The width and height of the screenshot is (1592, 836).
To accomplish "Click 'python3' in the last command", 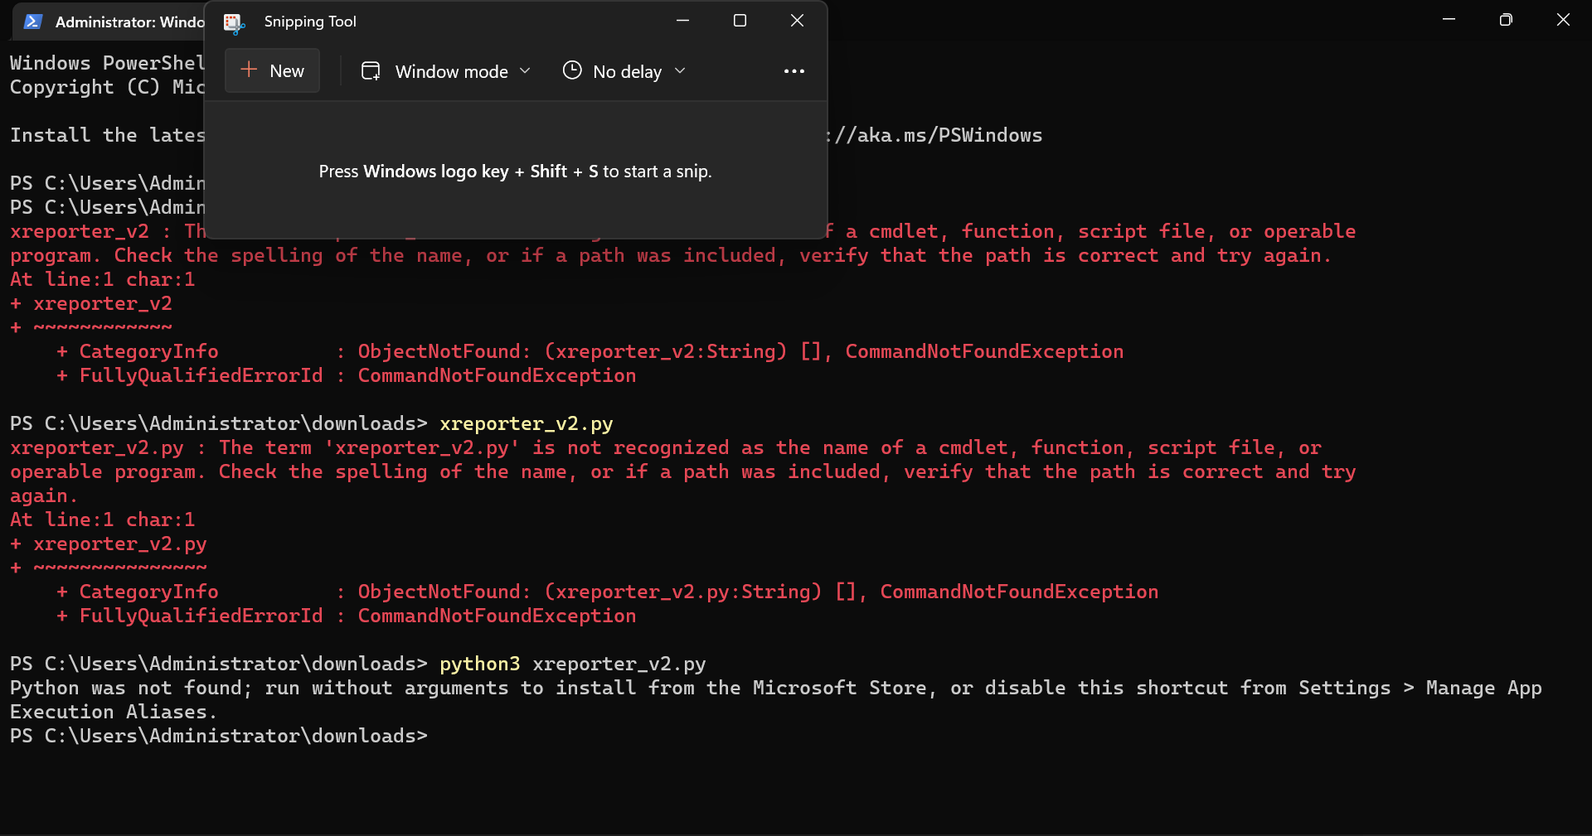I will [x=480, y=664].
